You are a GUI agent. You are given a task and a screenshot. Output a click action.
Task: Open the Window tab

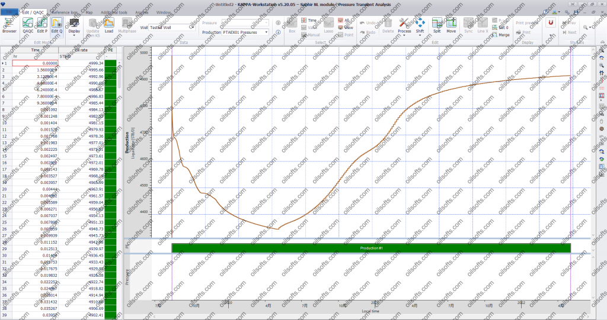pyautogui.click(x=164, y=12)
